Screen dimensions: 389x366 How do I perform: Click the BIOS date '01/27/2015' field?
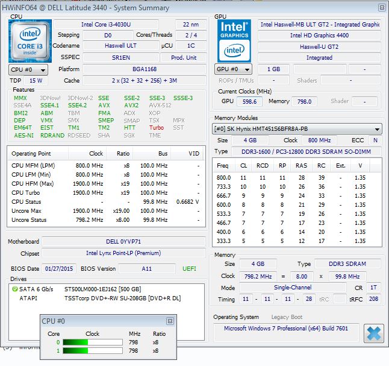(59, 268)
